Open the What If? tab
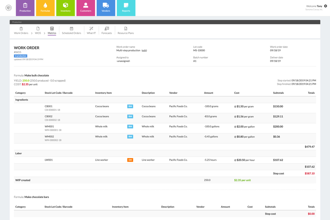This screenshot has height=220, width=330. click(91, 30)
